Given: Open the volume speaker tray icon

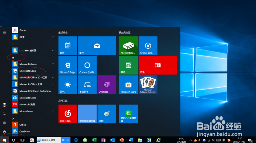Looking at the screenshot, I should (213, 140).
